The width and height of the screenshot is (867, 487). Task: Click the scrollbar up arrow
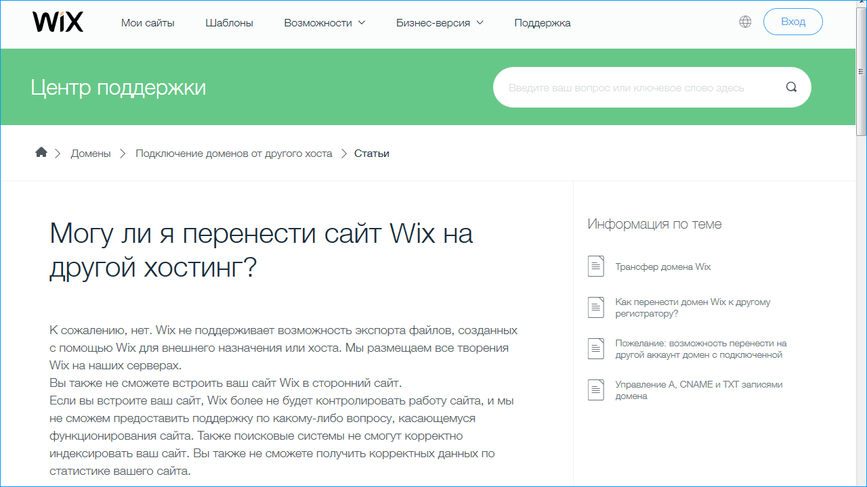862,4
